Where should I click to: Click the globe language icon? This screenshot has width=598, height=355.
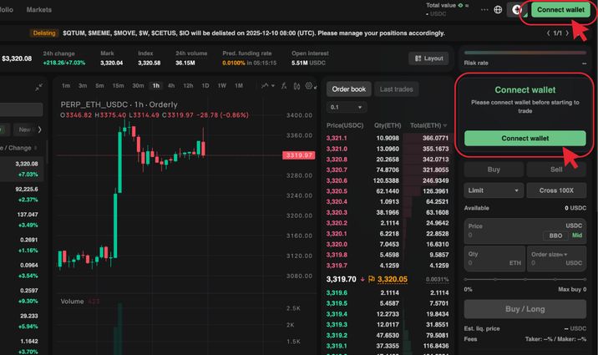(499, 10)
